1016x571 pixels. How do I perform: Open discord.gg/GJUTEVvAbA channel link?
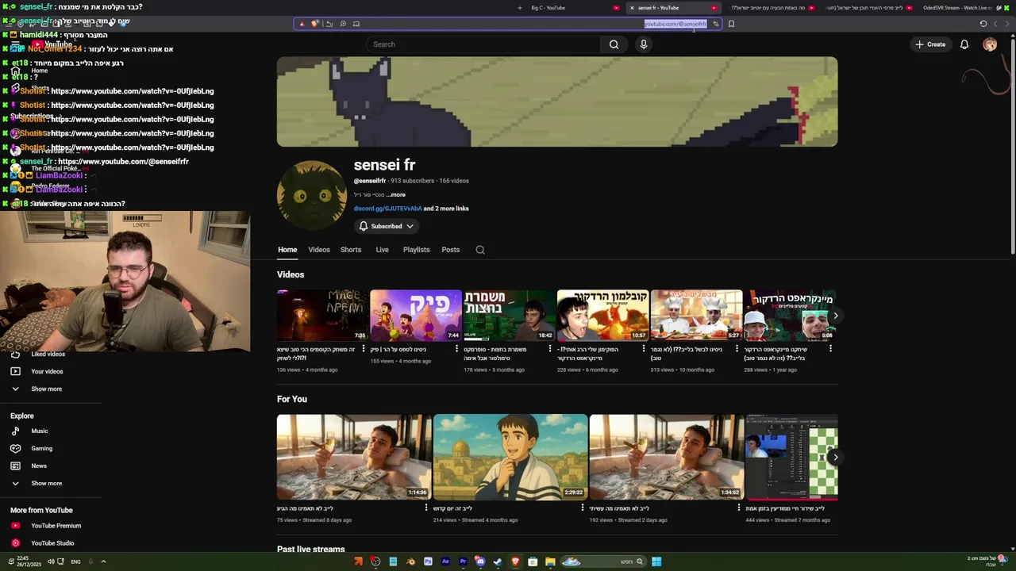pyautogui.click(x=387, y=209)
